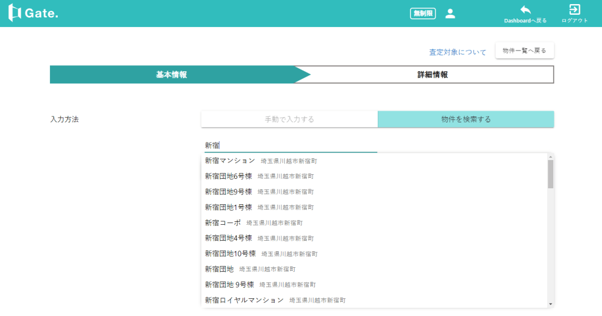This screenshot has width=602, height=316.
Task: Choose 新宿団地10号棟 from the list
Action: [230, 254]
